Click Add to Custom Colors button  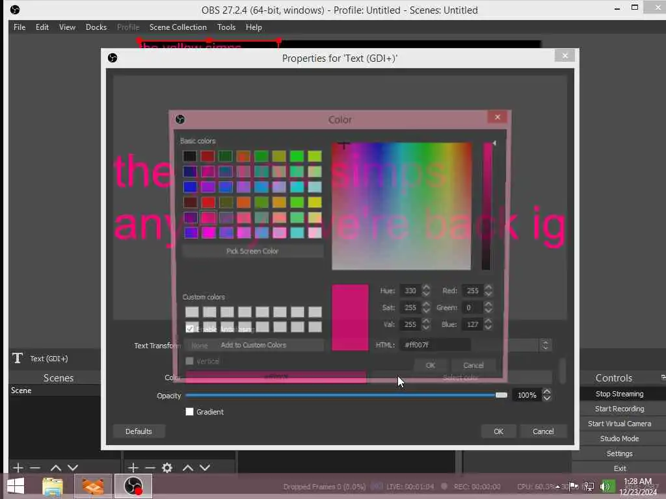[x=253, y=345]
